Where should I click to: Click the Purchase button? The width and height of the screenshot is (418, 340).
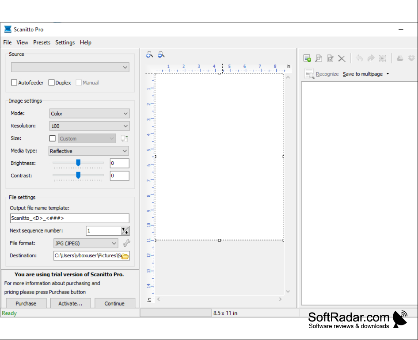(26, 303)
